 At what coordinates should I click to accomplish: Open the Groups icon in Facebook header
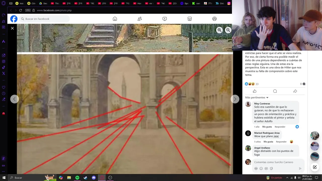pos(214,19)
